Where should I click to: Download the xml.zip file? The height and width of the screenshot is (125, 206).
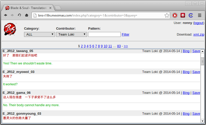[199, 35]
